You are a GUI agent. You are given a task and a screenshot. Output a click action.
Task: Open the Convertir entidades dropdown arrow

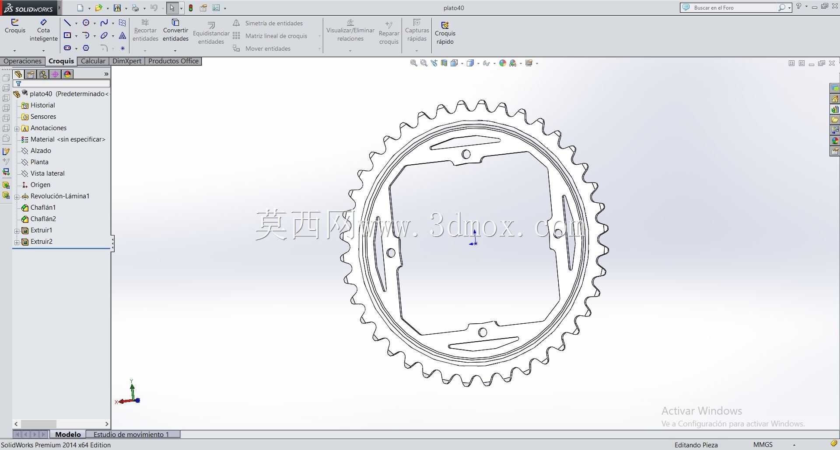click(175, 51)
